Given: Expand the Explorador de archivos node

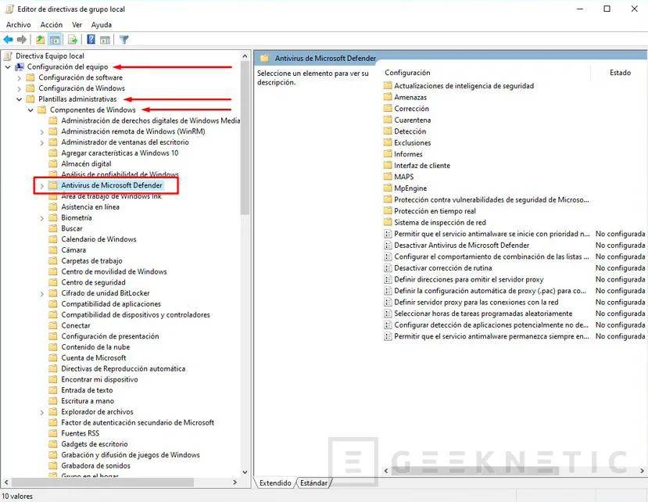Looking at the screenshot, I should coord(41,412).
